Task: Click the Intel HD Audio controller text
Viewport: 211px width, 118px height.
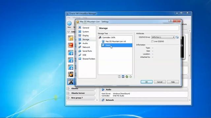Action: click(118, 96)
